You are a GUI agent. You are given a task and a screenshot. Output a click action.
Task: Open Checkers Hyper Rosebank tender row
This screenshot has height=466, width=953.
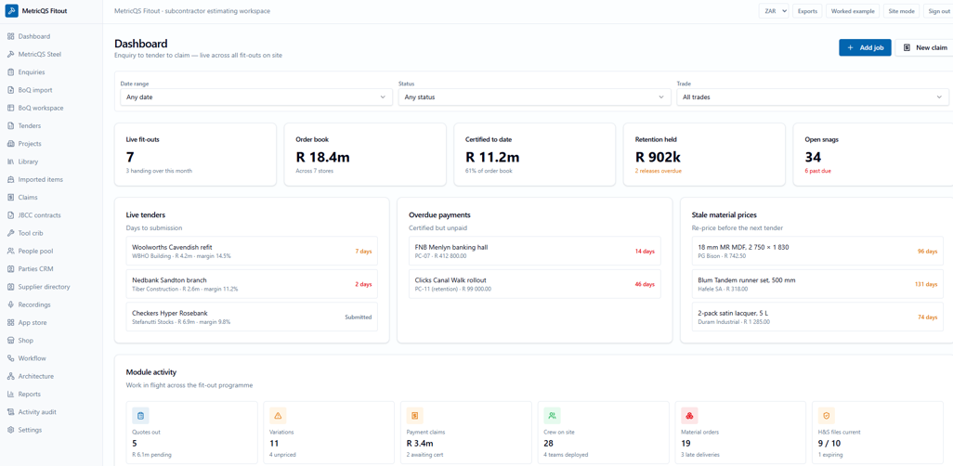pos(252,317)
